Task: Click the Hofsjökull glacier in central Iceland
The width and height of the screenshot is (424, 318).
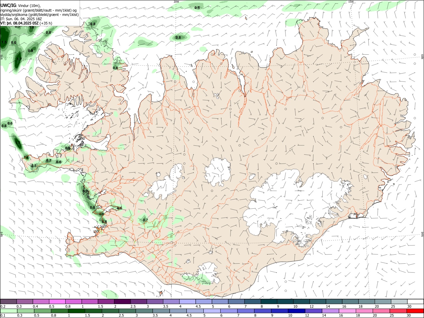Action: coord(218,172)
